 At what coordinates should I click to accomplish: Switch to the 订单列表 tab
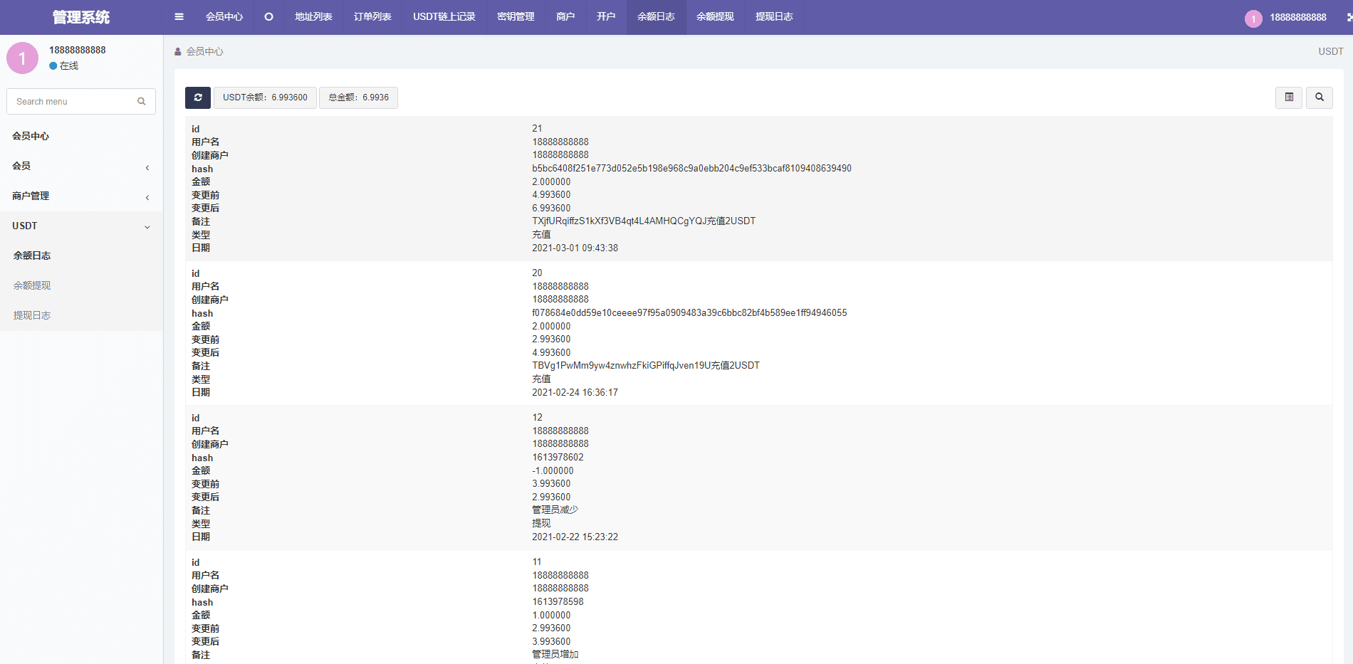pyautogui.click(x=372, y=17)
